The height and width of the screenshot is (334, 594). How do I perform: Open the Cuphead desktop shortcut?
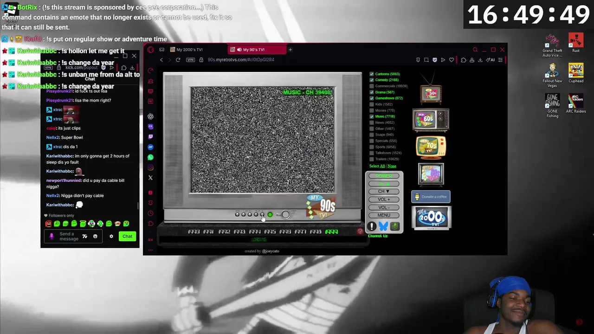[576, 73]
